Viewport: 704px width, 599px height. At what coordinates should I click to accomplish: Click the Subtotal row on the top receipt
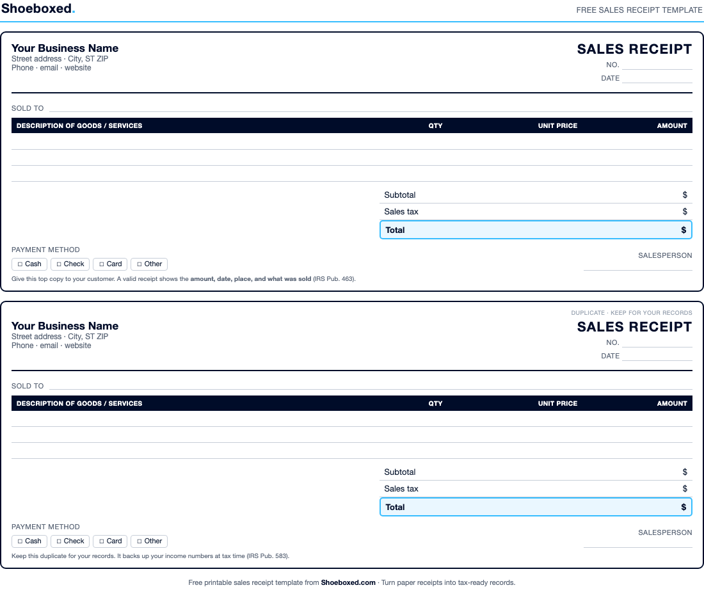click(536, 195)
